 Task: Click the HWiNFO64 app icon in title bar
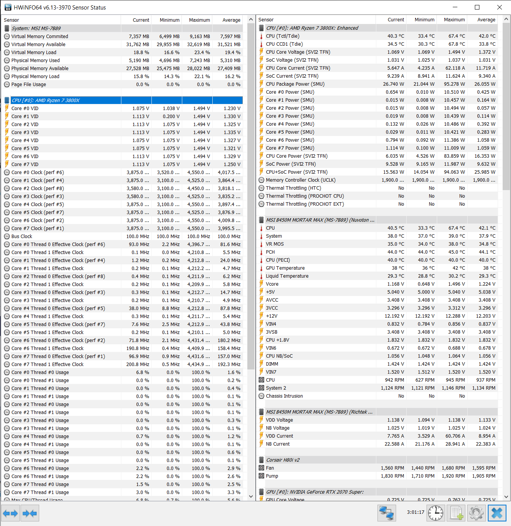click(8, 7)
